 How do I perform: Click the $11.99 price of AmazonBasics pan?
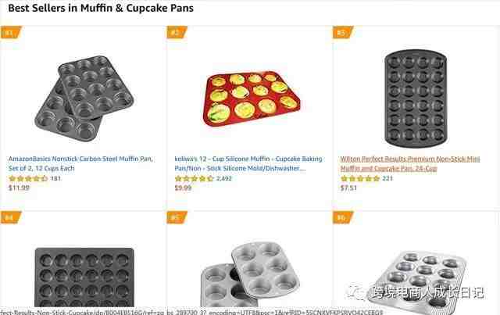[19, 188]
